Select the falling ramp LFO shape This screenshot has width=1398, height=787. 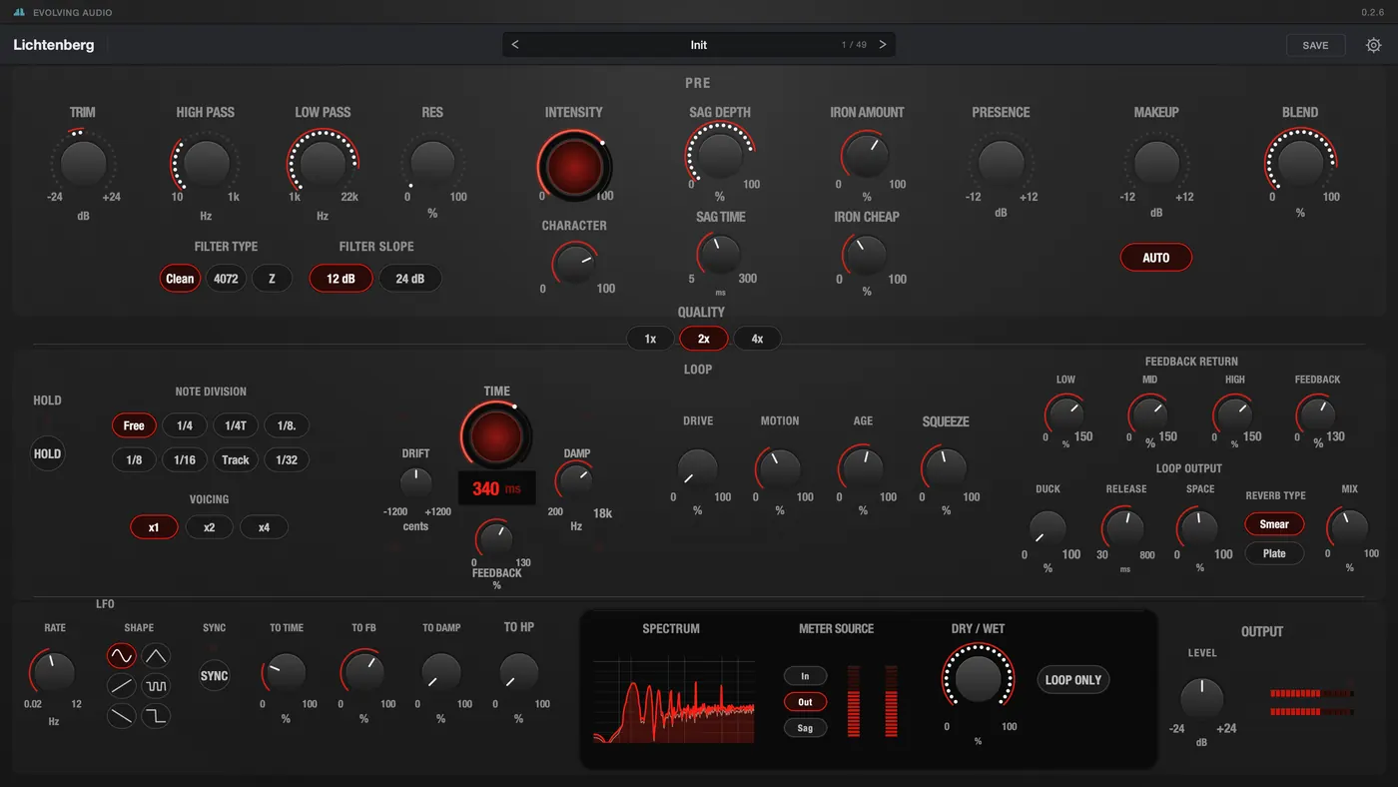(121, 715)
